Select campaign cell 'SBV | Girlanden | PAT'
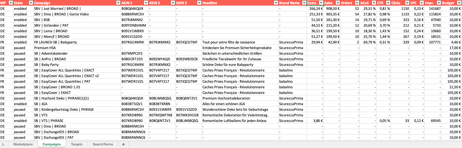The image size is (462, 148). [x=77, y=25]
